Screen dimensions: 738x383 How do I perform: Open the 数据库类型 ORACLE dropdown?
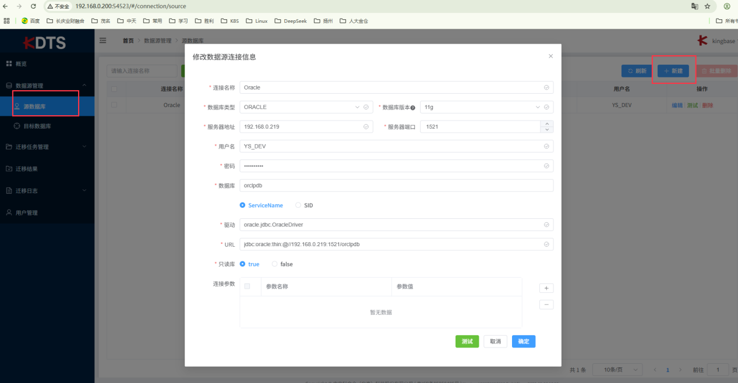click(x=306, y=107)
